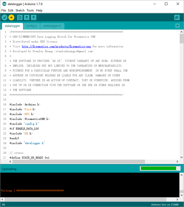This screenshot has height=207, width=184.
Task: Click the editor scroll down arrow
Action: (181, 157)
